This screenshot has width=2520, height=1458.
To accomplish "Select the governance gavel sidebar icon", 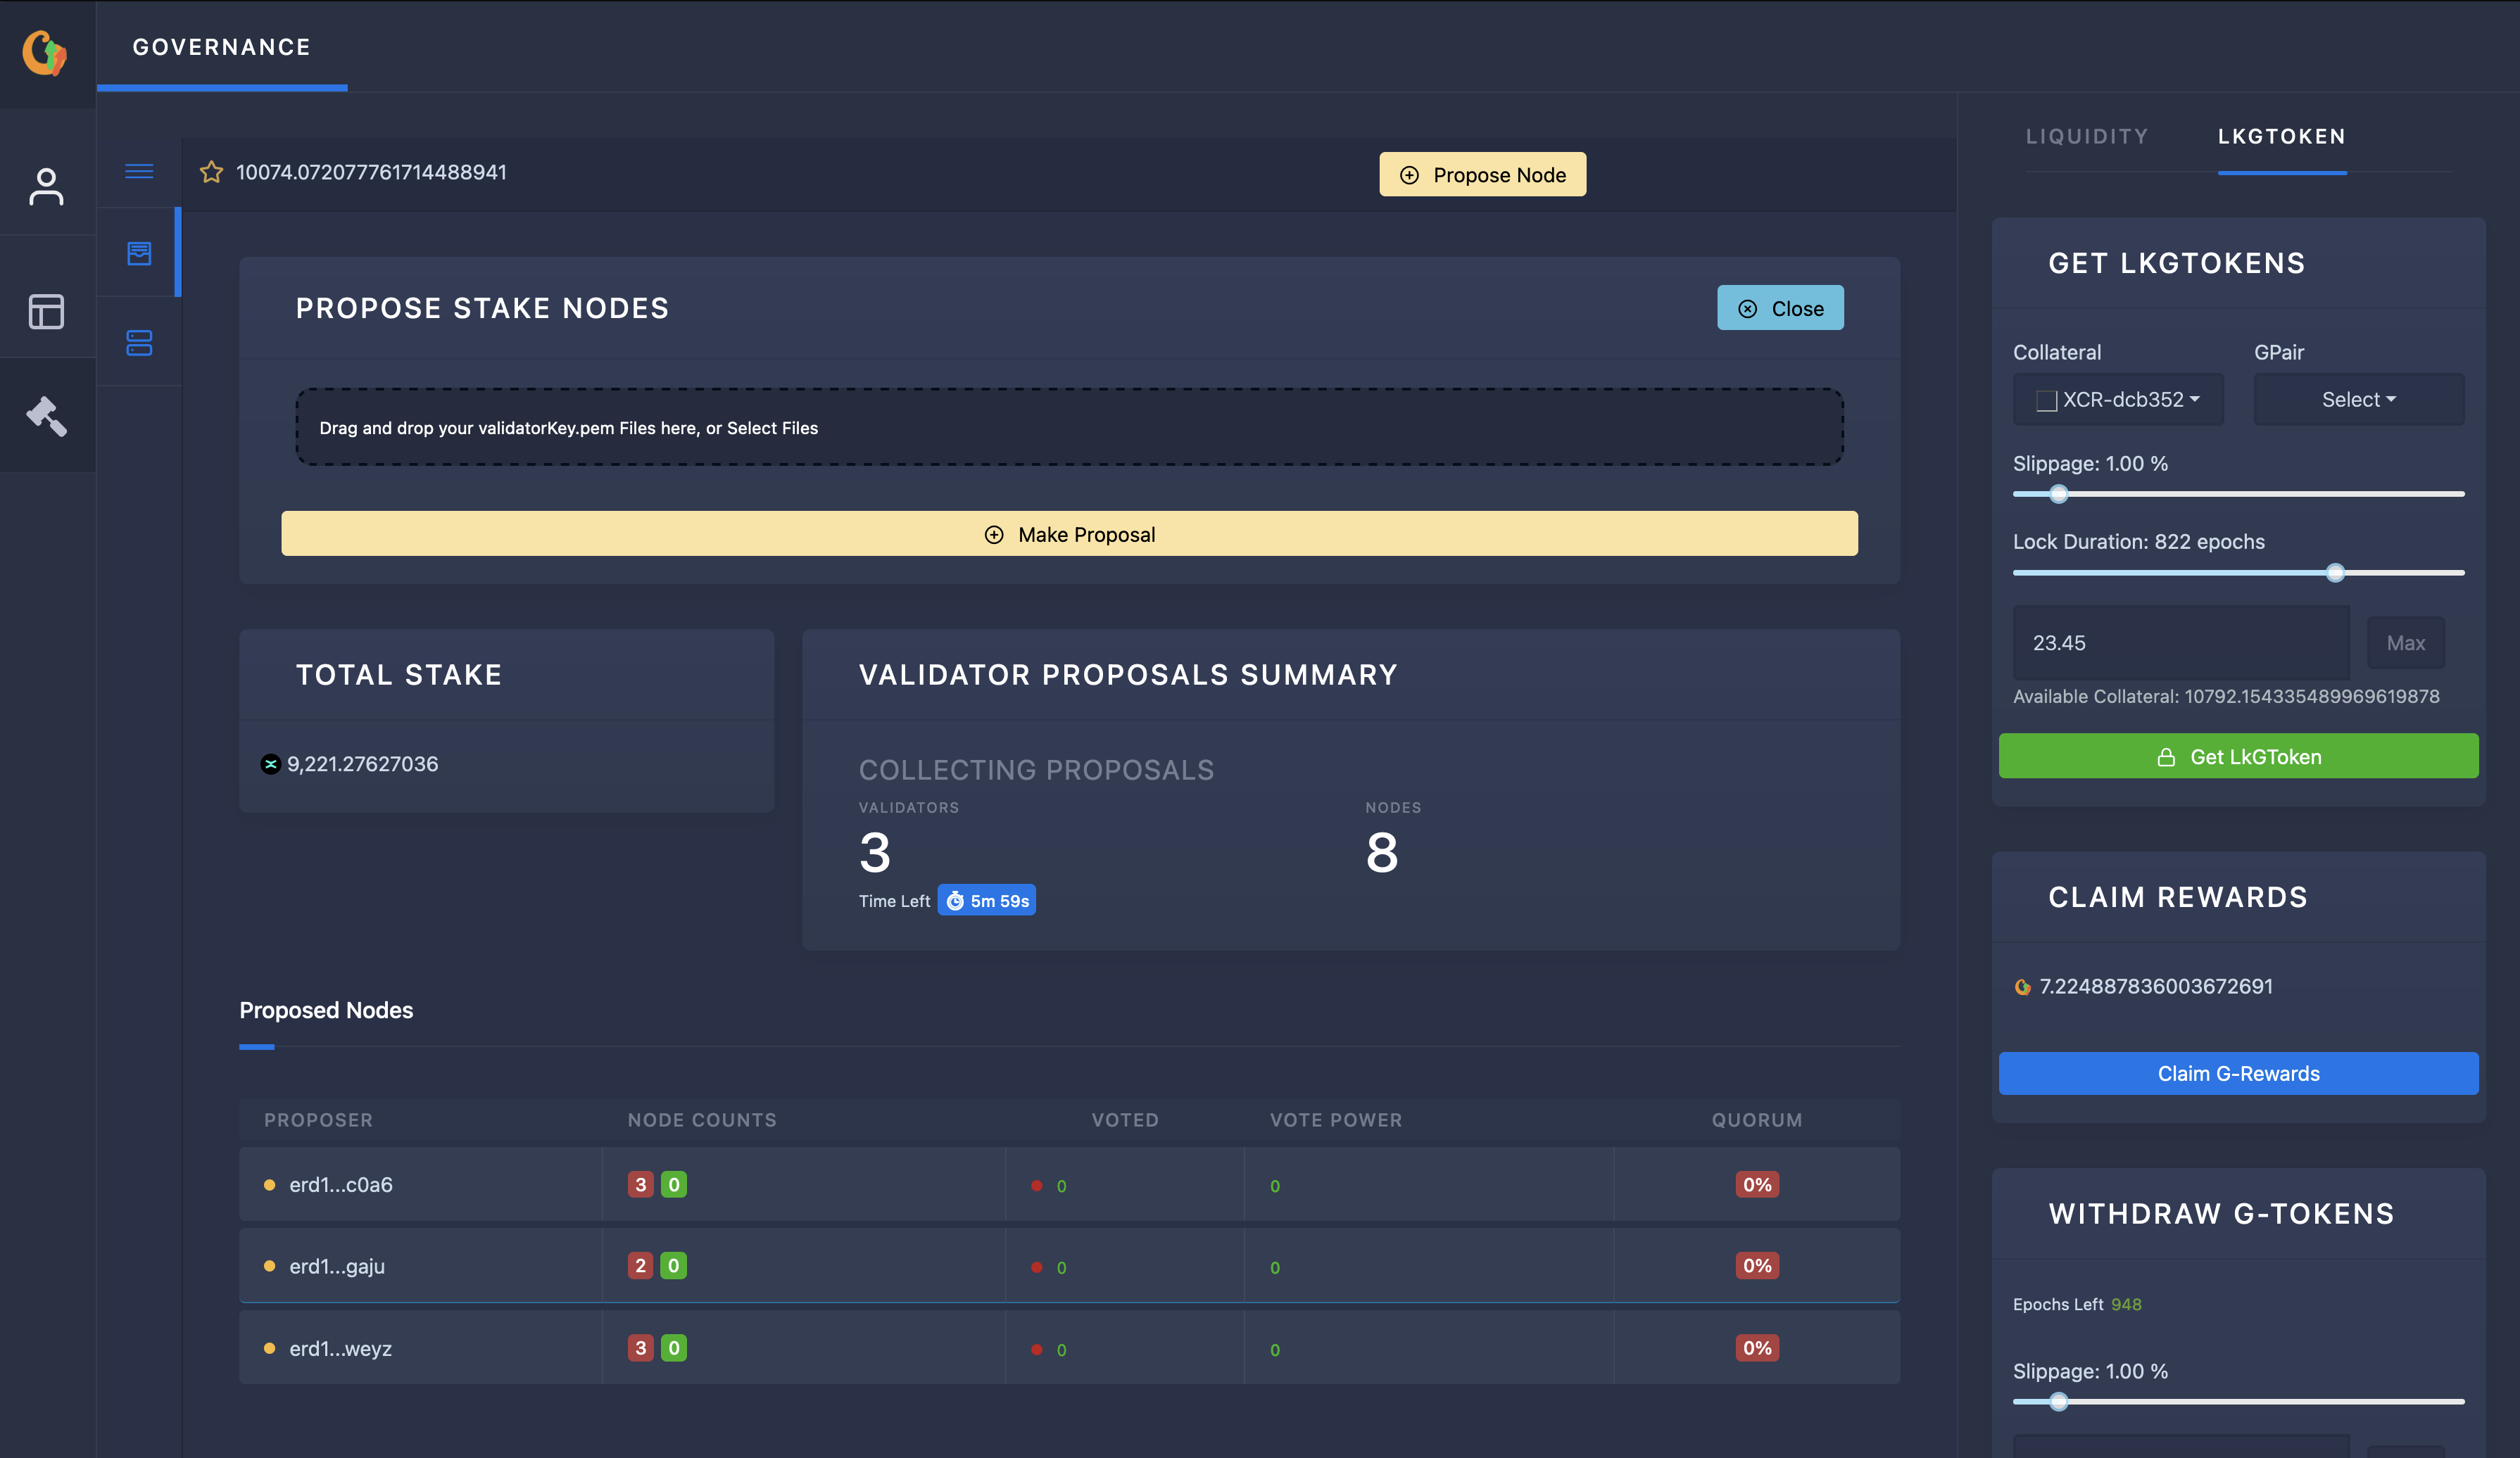I will click(x=46, y=416).
